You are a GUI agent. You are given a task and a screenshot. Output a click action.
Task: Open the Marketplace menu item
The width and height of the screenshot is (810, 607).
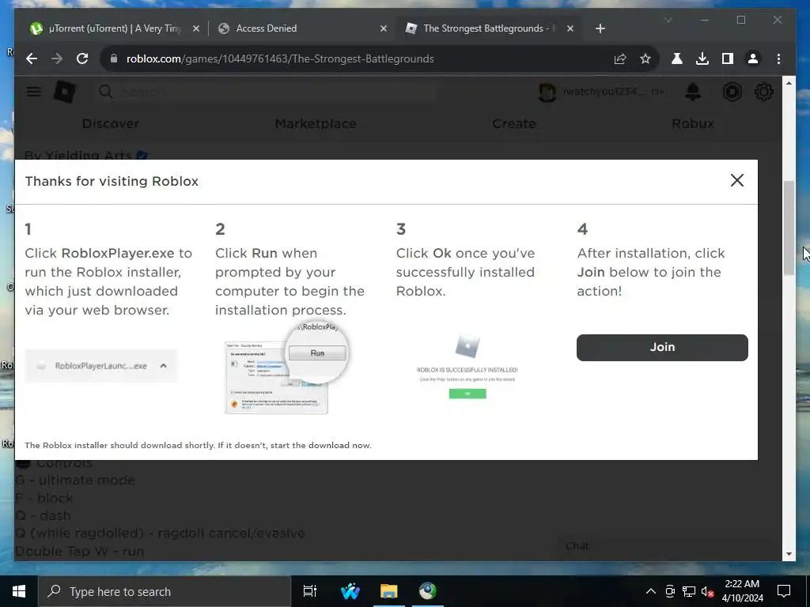coord(316,124)
